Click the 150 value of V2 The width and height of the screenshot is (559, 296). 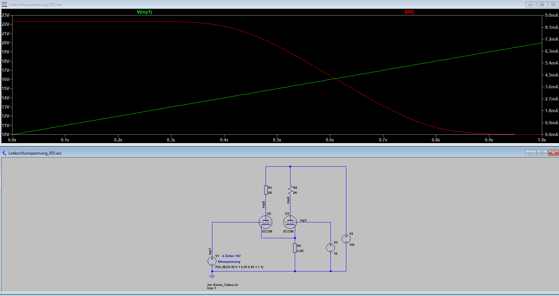(x=352, y=245)
